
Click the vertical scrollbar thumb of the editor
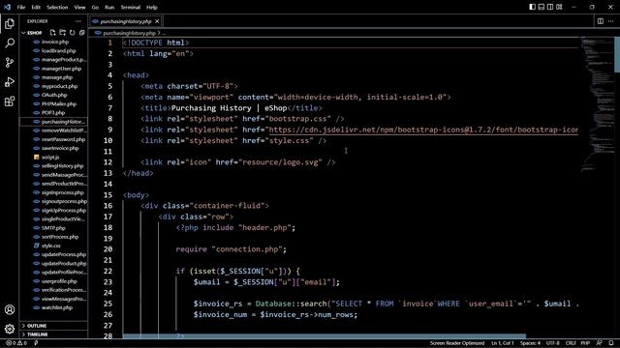617,54
